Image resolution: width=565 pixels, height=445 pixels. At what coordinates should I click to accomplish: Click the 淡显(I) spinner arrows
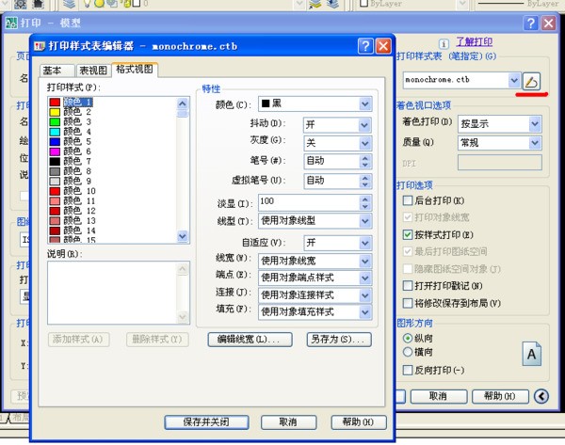365,202
